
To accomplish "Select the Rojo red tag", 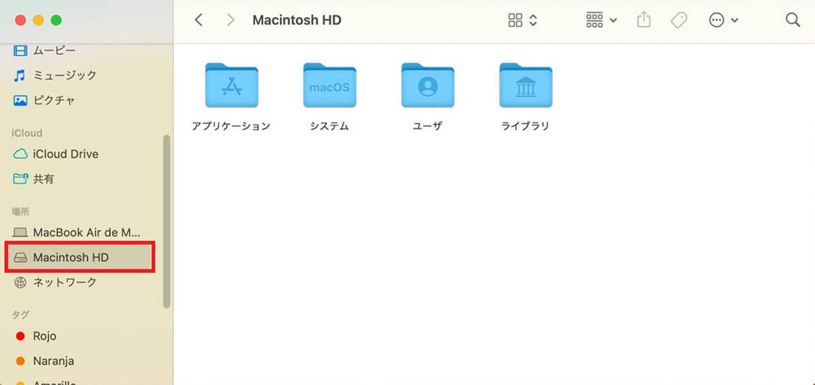I will tap(36, 336).
